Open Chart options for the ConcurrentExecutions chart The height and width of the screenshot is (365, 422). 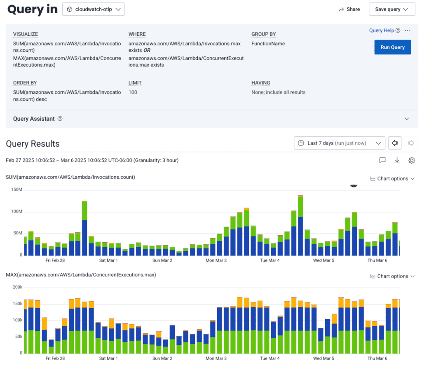pyautogui.click(x=392, y=276)
